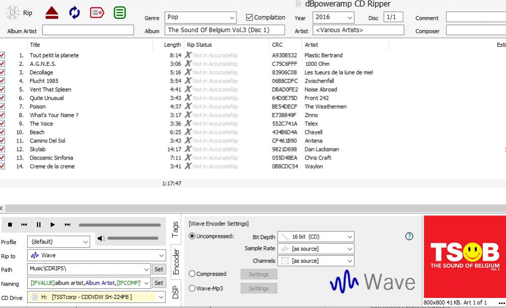Click the Set button beside Path
The height and width of the screenshot is (308, 506).
(x=159, y=269)
